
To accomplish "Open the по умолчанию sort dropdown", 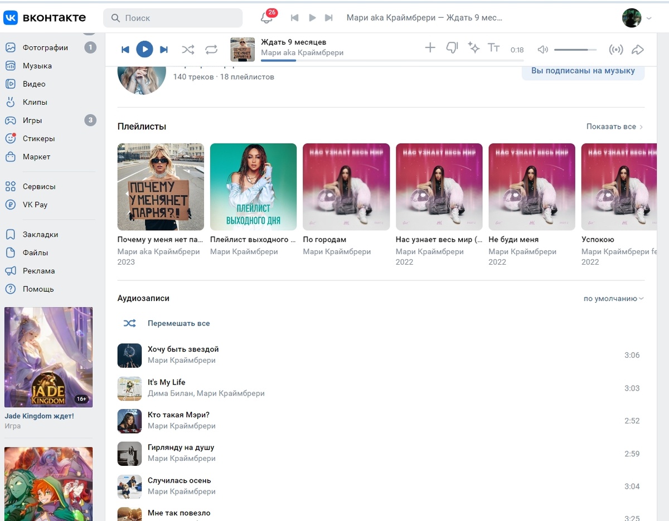I will [613, 299].
